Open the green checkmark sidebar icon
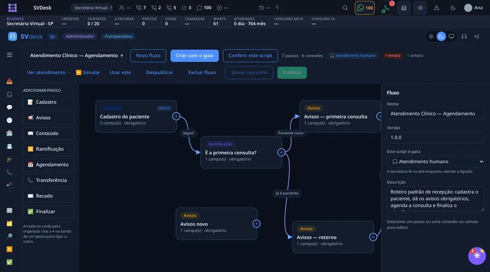Image resolution: width=490 pixels, height=272 pixels. click(9, 262)
